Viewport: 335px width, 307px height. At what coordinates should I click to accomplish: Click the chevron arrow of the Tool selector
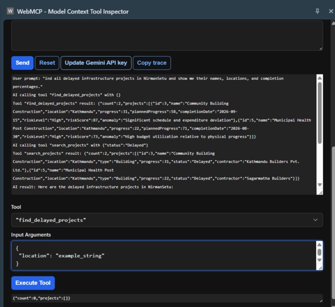(315, 220)
